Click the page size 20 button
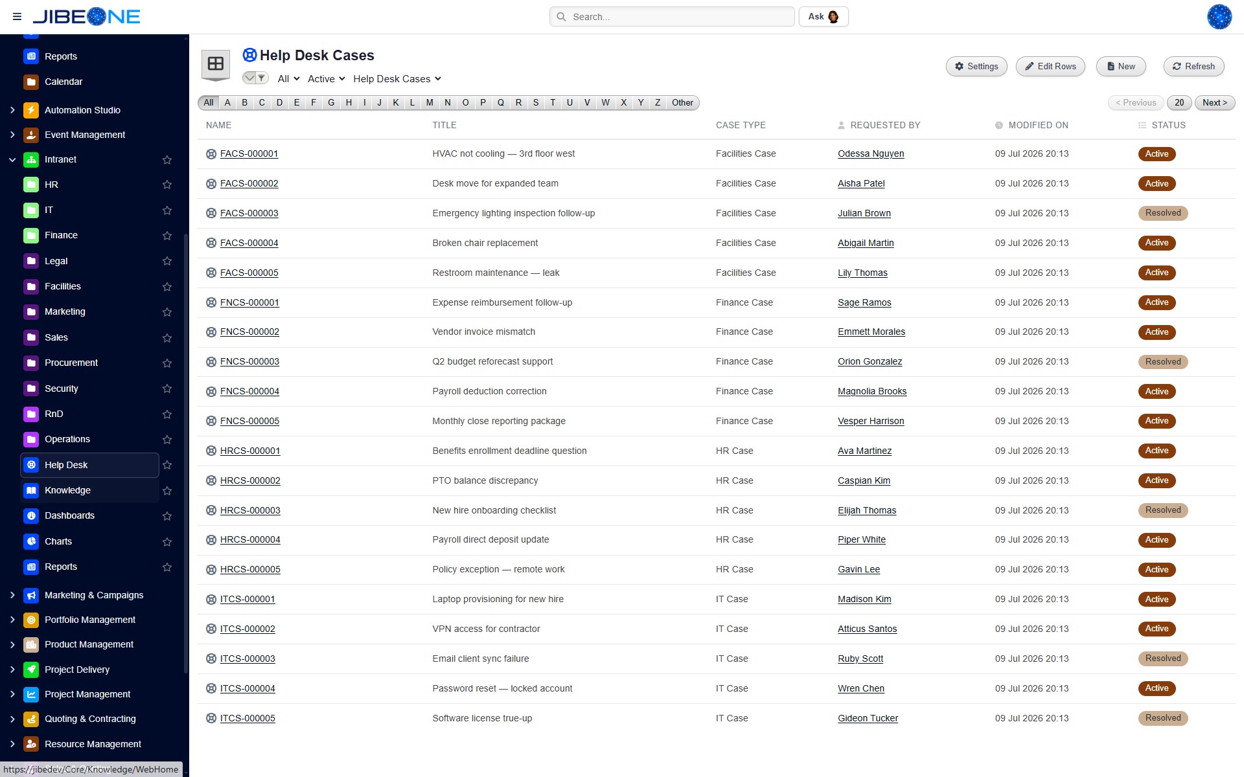This screenshot has width=1244, height=777. [1179, 102]
